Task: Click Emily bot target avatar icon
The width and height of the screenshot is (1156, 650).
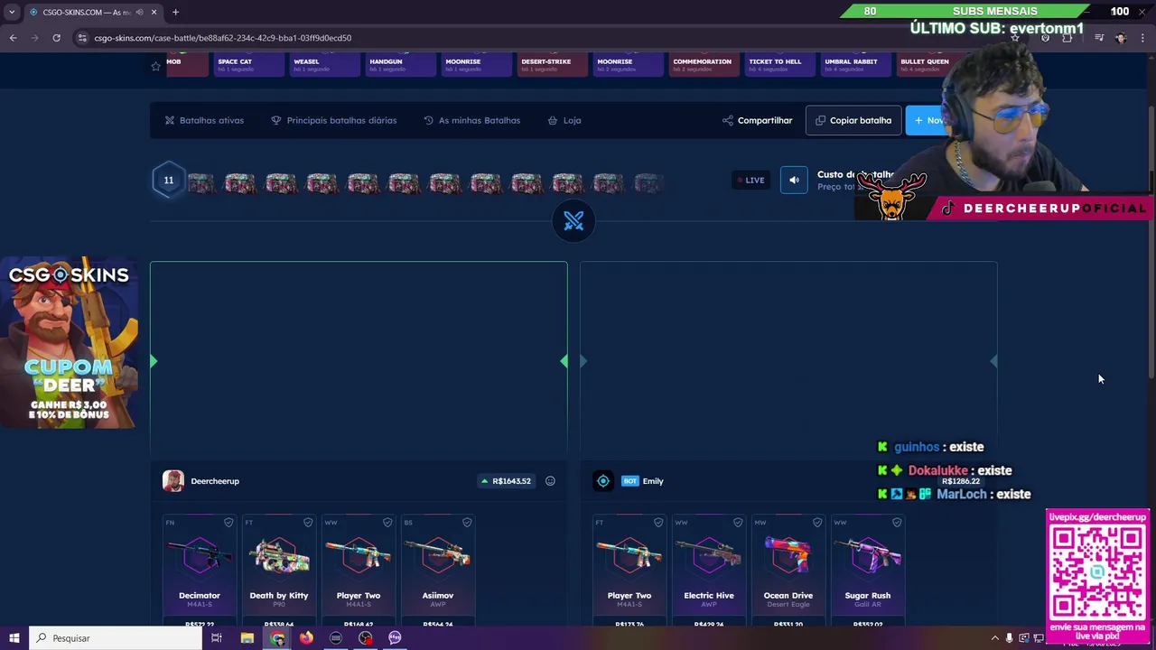Action: click(603, 481)
